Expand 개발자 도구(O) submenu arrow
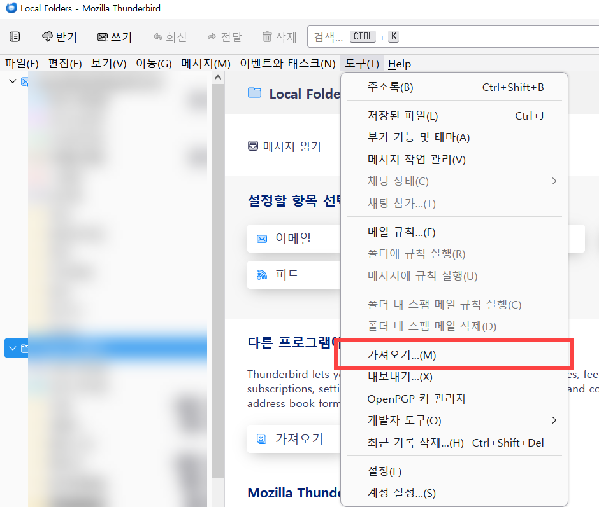599x507 pixels. coord(554,420)
